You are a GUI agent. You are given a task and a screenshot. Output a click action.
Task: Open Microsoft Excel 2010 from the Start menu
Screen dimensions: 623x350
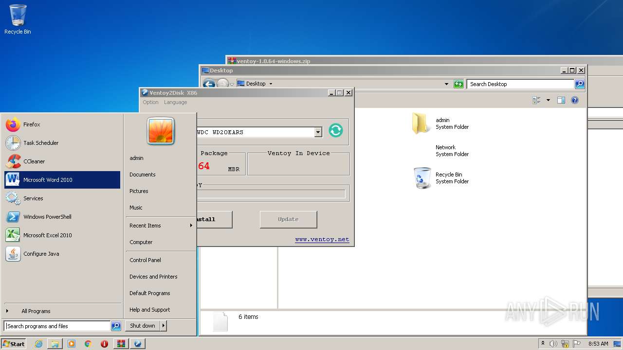pos(62,235)
